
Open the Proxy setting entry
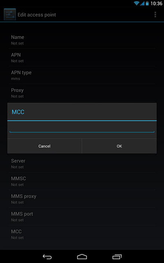[82, 93]
